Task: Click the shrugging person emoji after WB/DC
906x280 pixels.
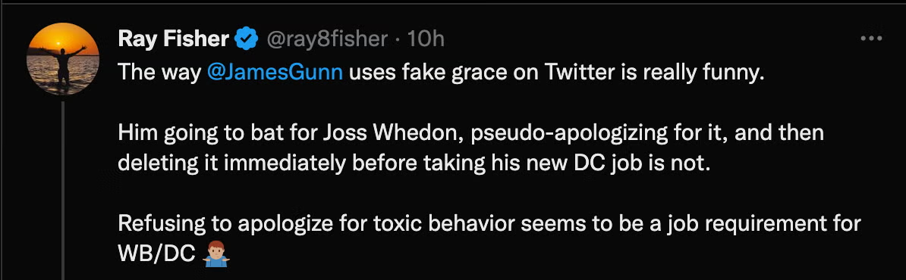Action: pos(217,255)
